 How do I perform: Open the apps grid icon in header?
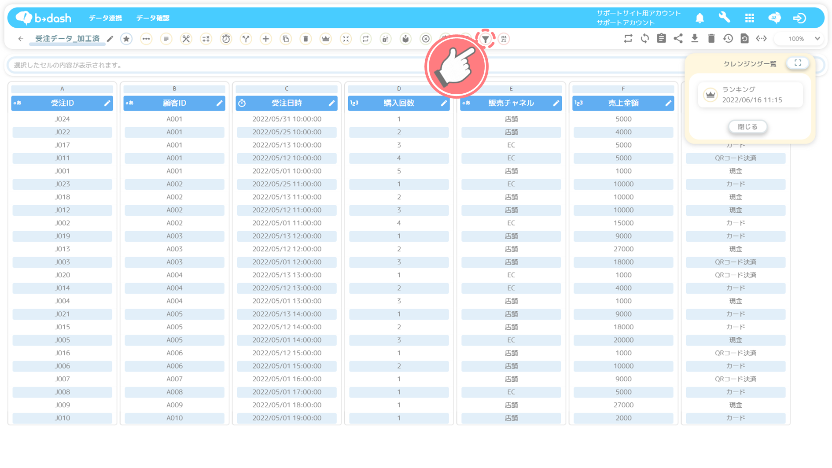[x=750, y=18]
